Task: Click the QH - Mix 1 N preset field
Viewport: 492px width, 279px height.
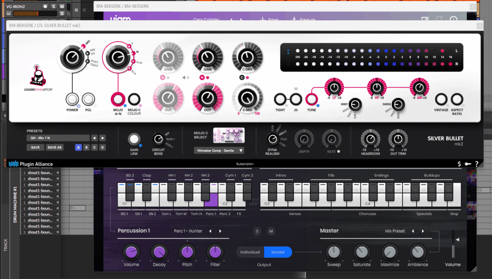Action: click(x=59, y=138)
